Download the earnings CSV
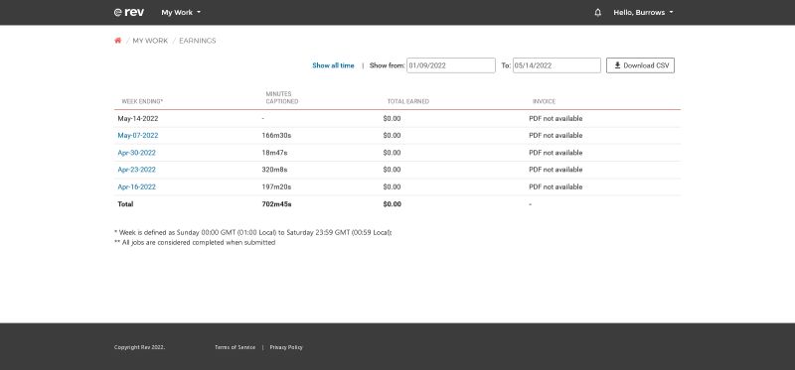 pos(640,65)
